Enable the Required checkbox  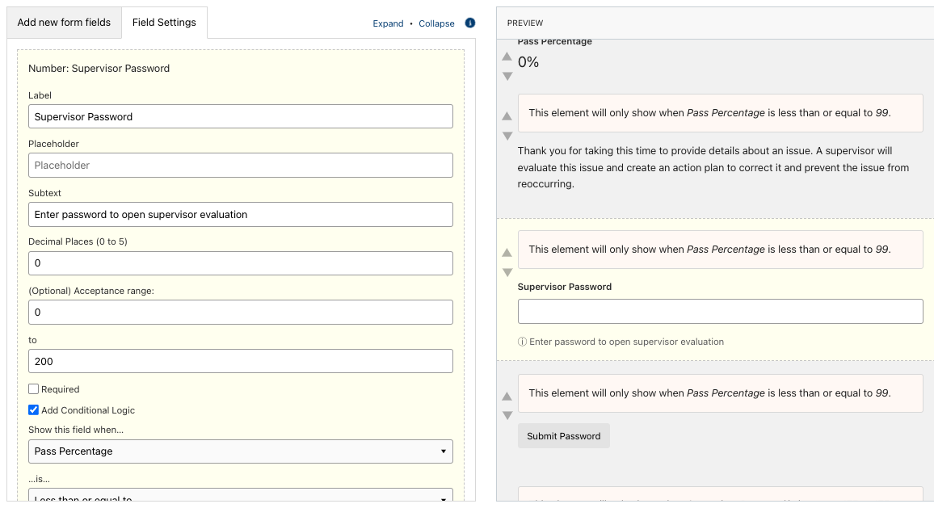pos(33,389)
